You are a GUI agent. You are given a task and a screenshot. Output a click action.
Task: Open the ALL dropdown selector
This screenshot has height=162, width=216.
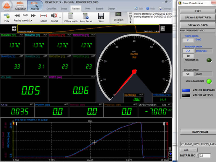tap(189, 150)
